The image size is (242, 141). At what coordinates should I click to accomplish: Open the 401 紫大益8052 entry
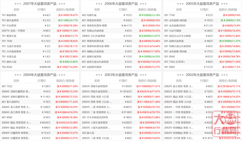tap(11, 102)
